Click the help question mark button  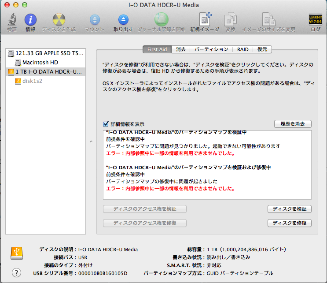click(17, 272)
